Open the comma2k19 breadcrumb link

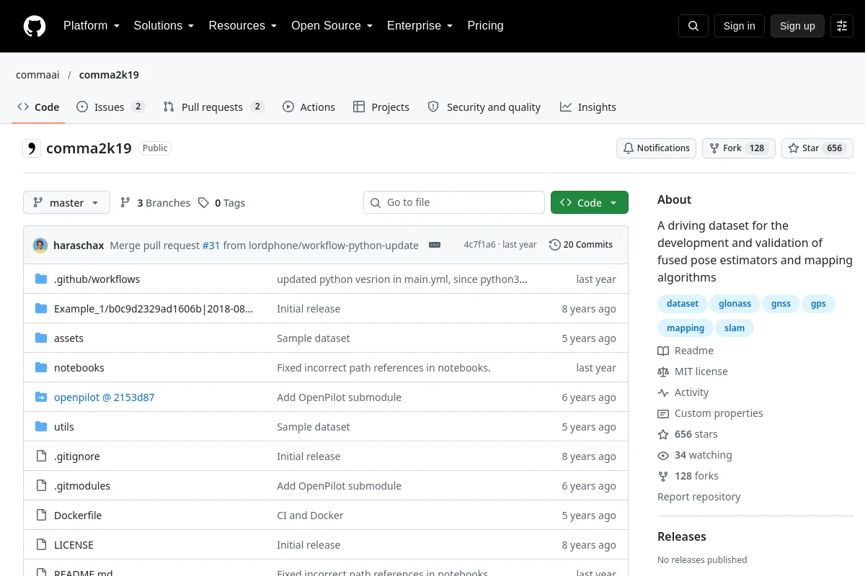tap(109, 75)
